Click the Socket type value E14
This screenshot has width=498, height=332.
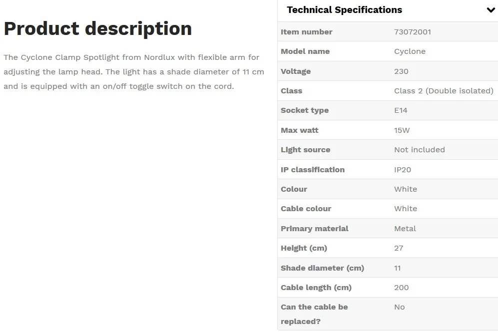[401, 110]
